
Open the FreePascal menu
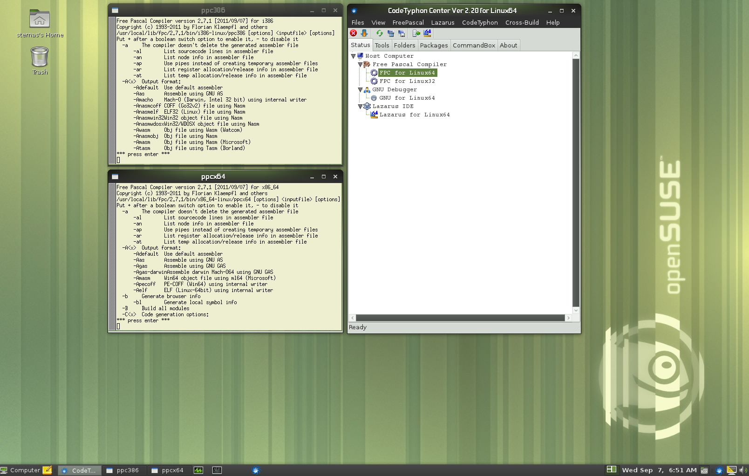408,22
